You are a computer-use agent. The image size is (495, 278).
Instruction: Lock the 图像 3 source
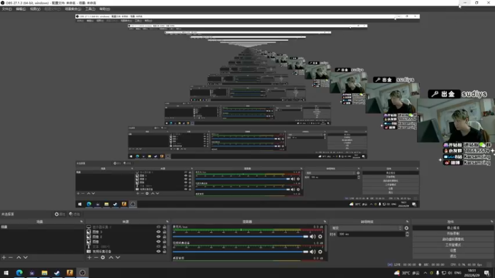coord(165,232)
